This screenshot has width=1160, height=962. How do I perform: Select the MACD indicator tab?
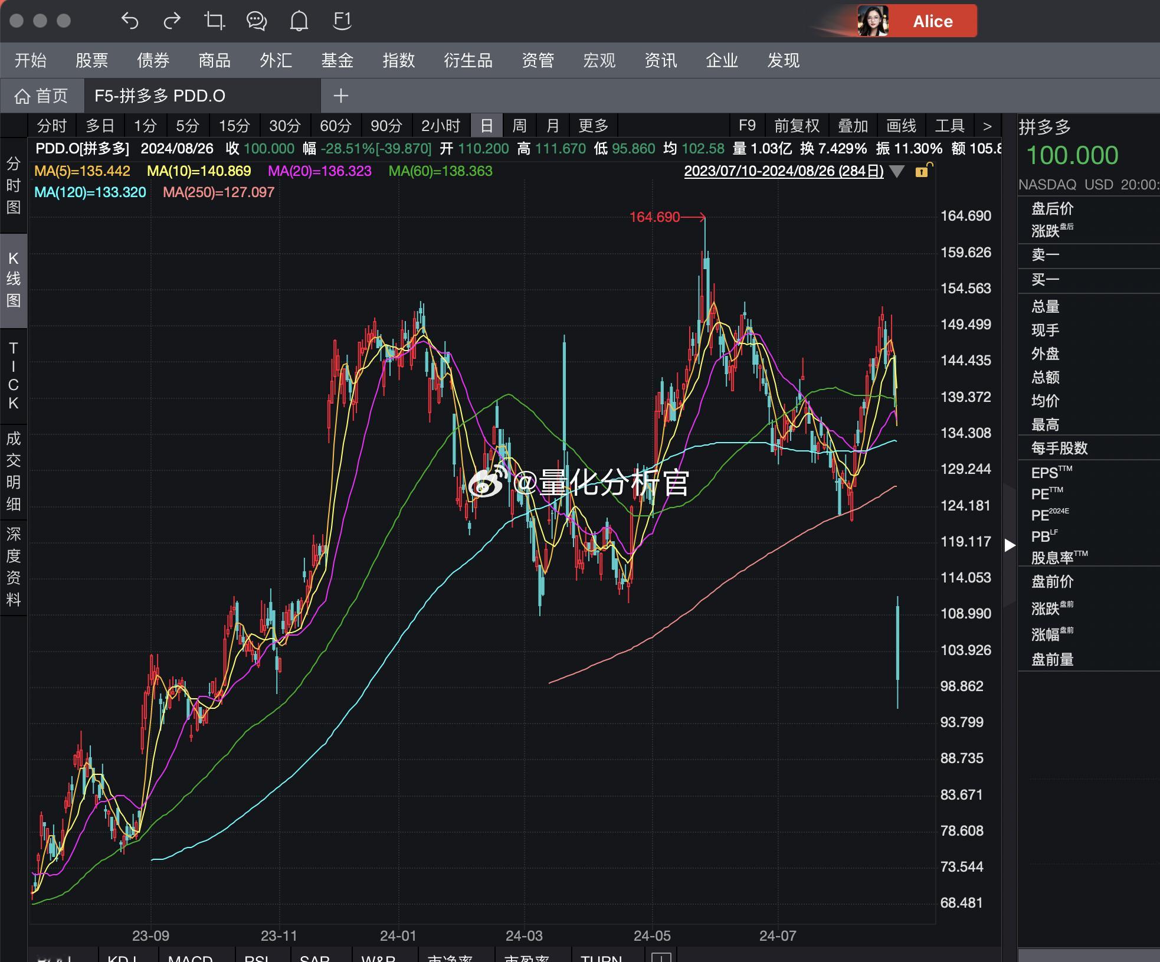point(190,956)
